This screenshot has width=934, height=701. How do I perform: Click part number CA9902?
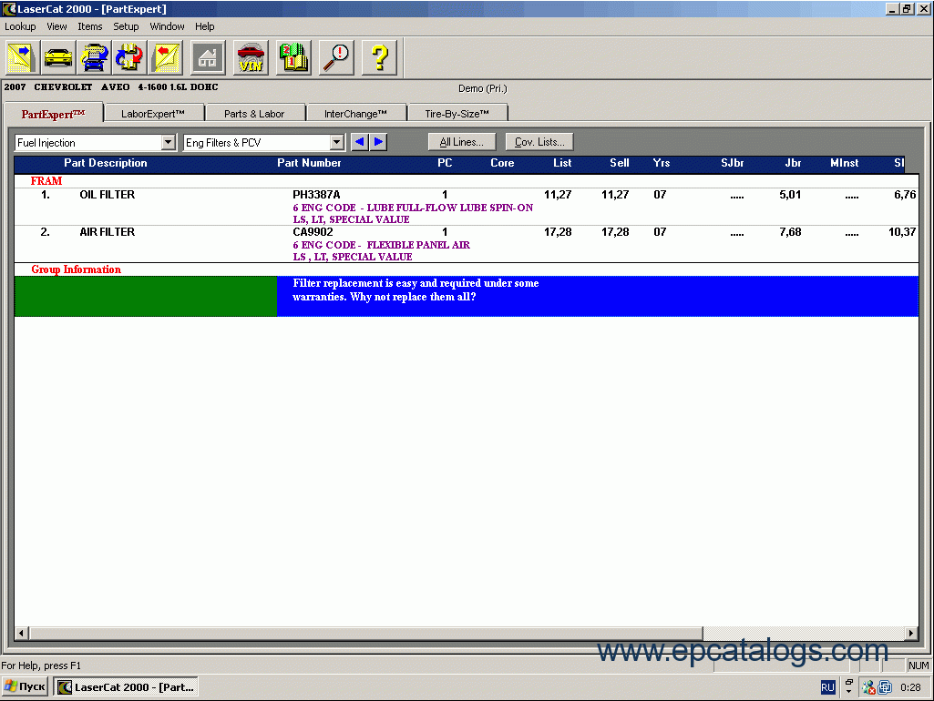[313, 232]
